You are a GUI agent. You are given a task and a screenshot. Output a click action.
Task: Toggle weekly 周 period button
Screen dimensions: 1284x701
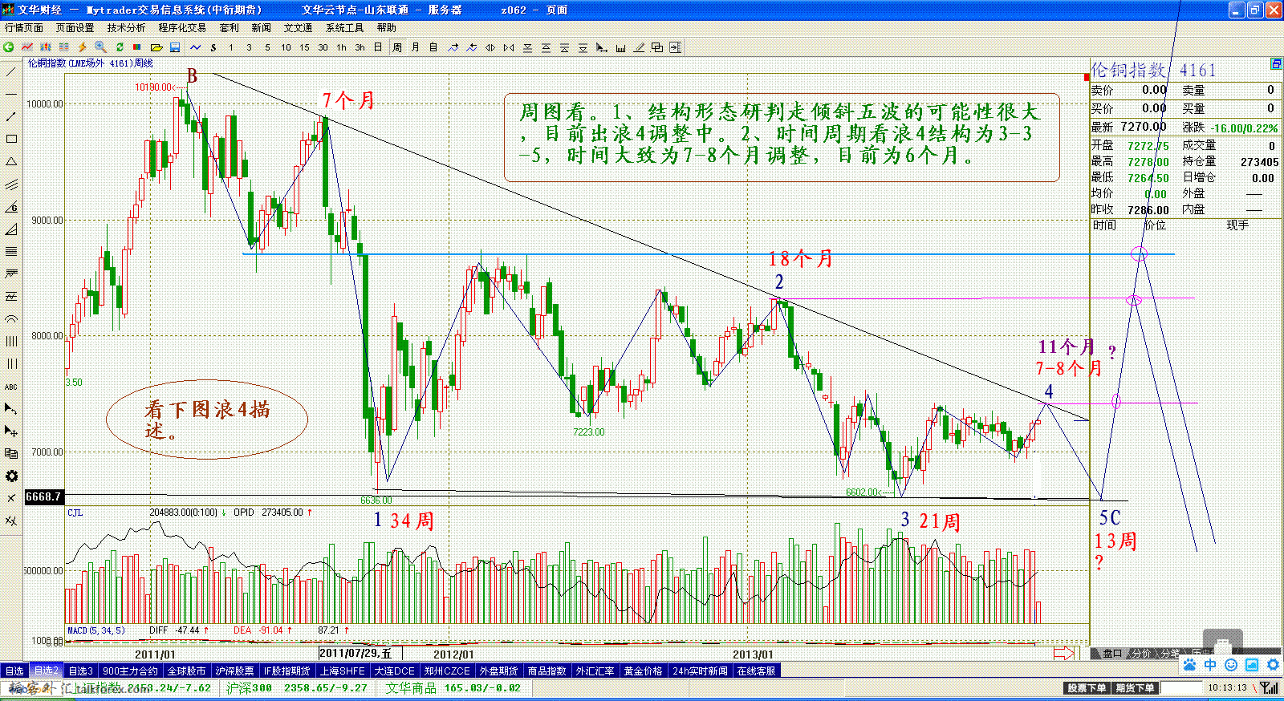click(x=397, y=47)
